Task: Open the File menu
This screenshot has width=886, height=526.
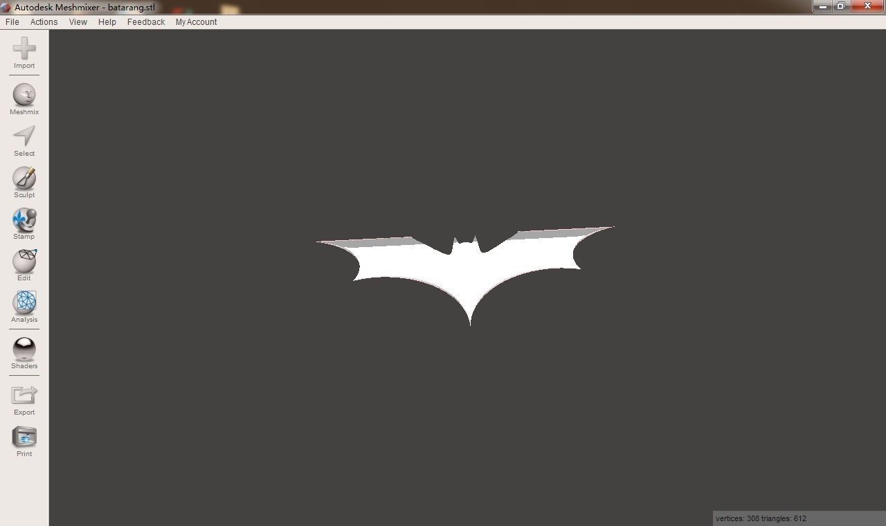Action: click(x=12, y=22)
